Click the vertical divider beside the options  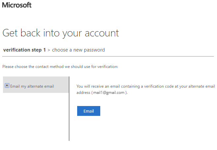point(69,109)
